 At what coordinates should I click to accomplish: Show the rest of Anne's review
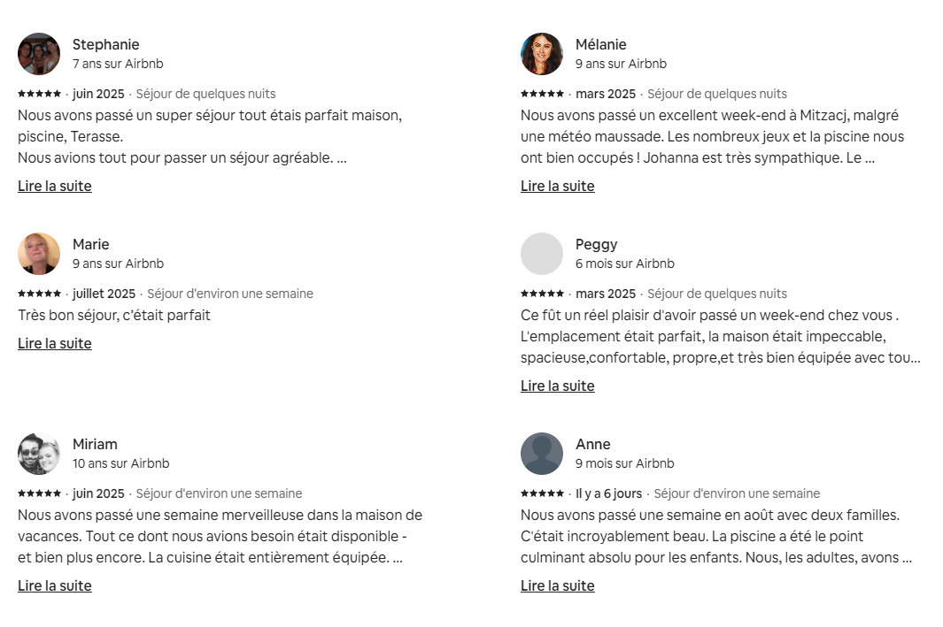[558, 585]
